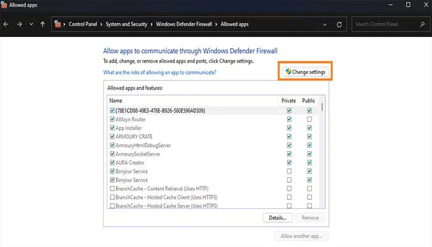Minimize the Allowed apps window
The image size is (432, 247).
(x=391, y=5)
